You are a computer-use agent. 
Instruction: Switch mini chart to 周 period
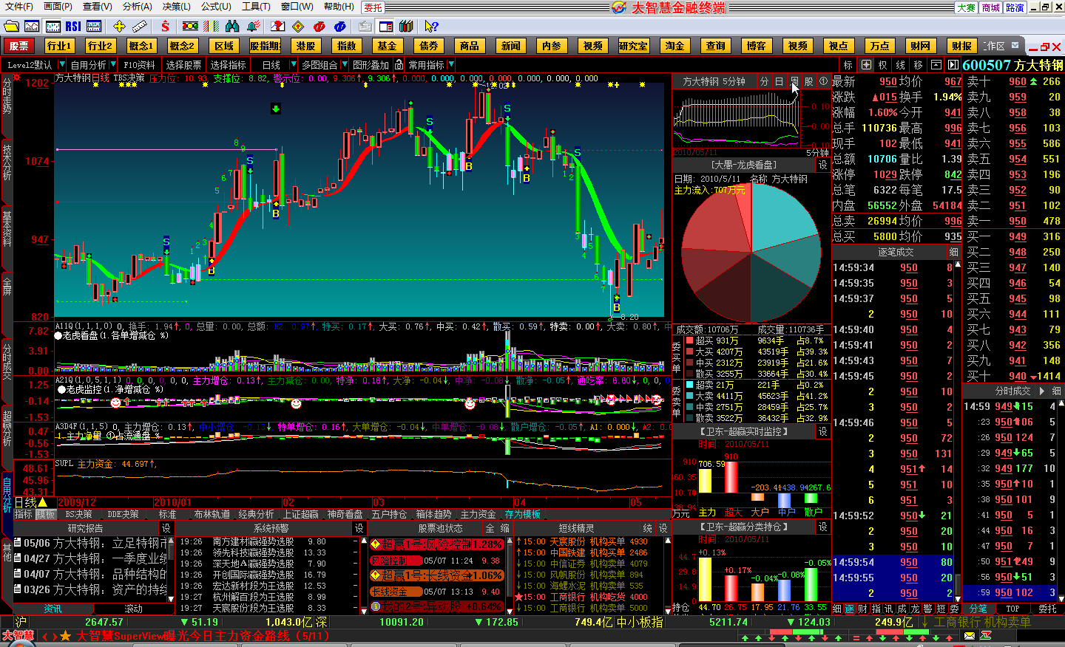tap(794, 81)
